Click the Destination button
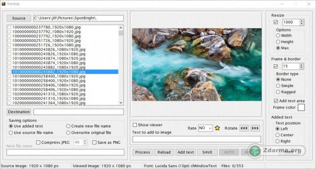The width and height of the screenshot is (316, 169). coord(19,112)
